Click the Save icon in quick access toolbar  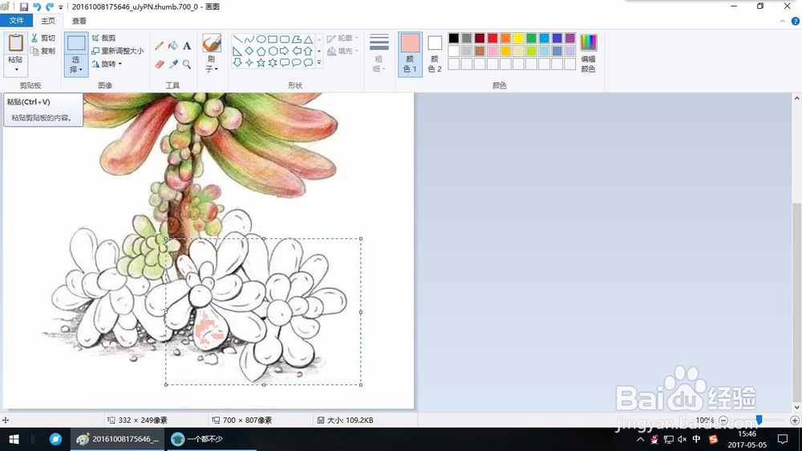(23, 6)
